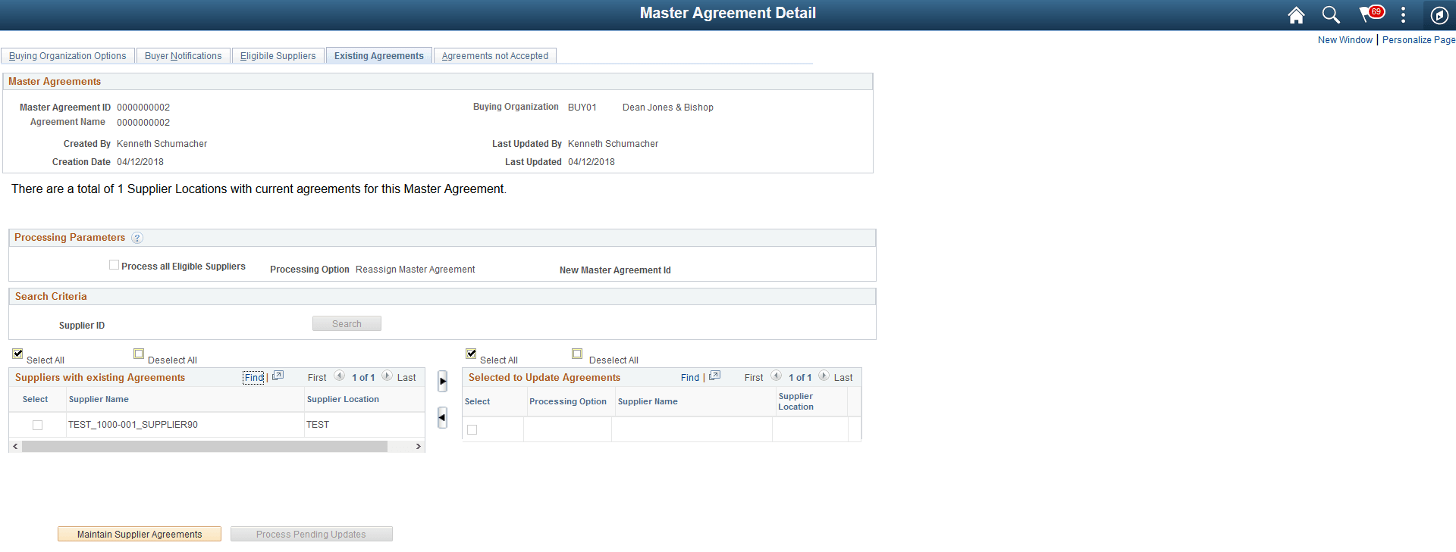Open the notifications flag with 69 badge
This screenshot has width=1456, height=552.
pos(1371,14)
